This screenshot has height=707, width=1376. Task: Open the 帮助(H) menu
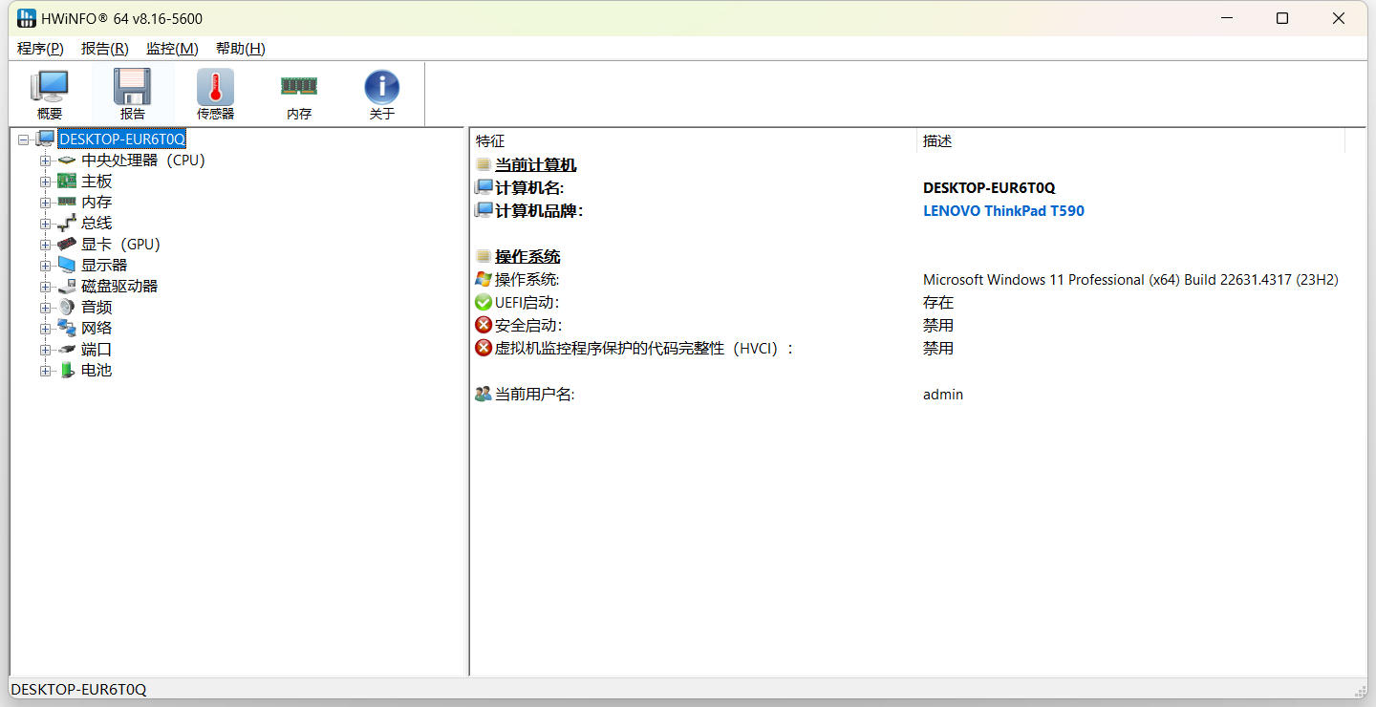[x=240, y=49]
